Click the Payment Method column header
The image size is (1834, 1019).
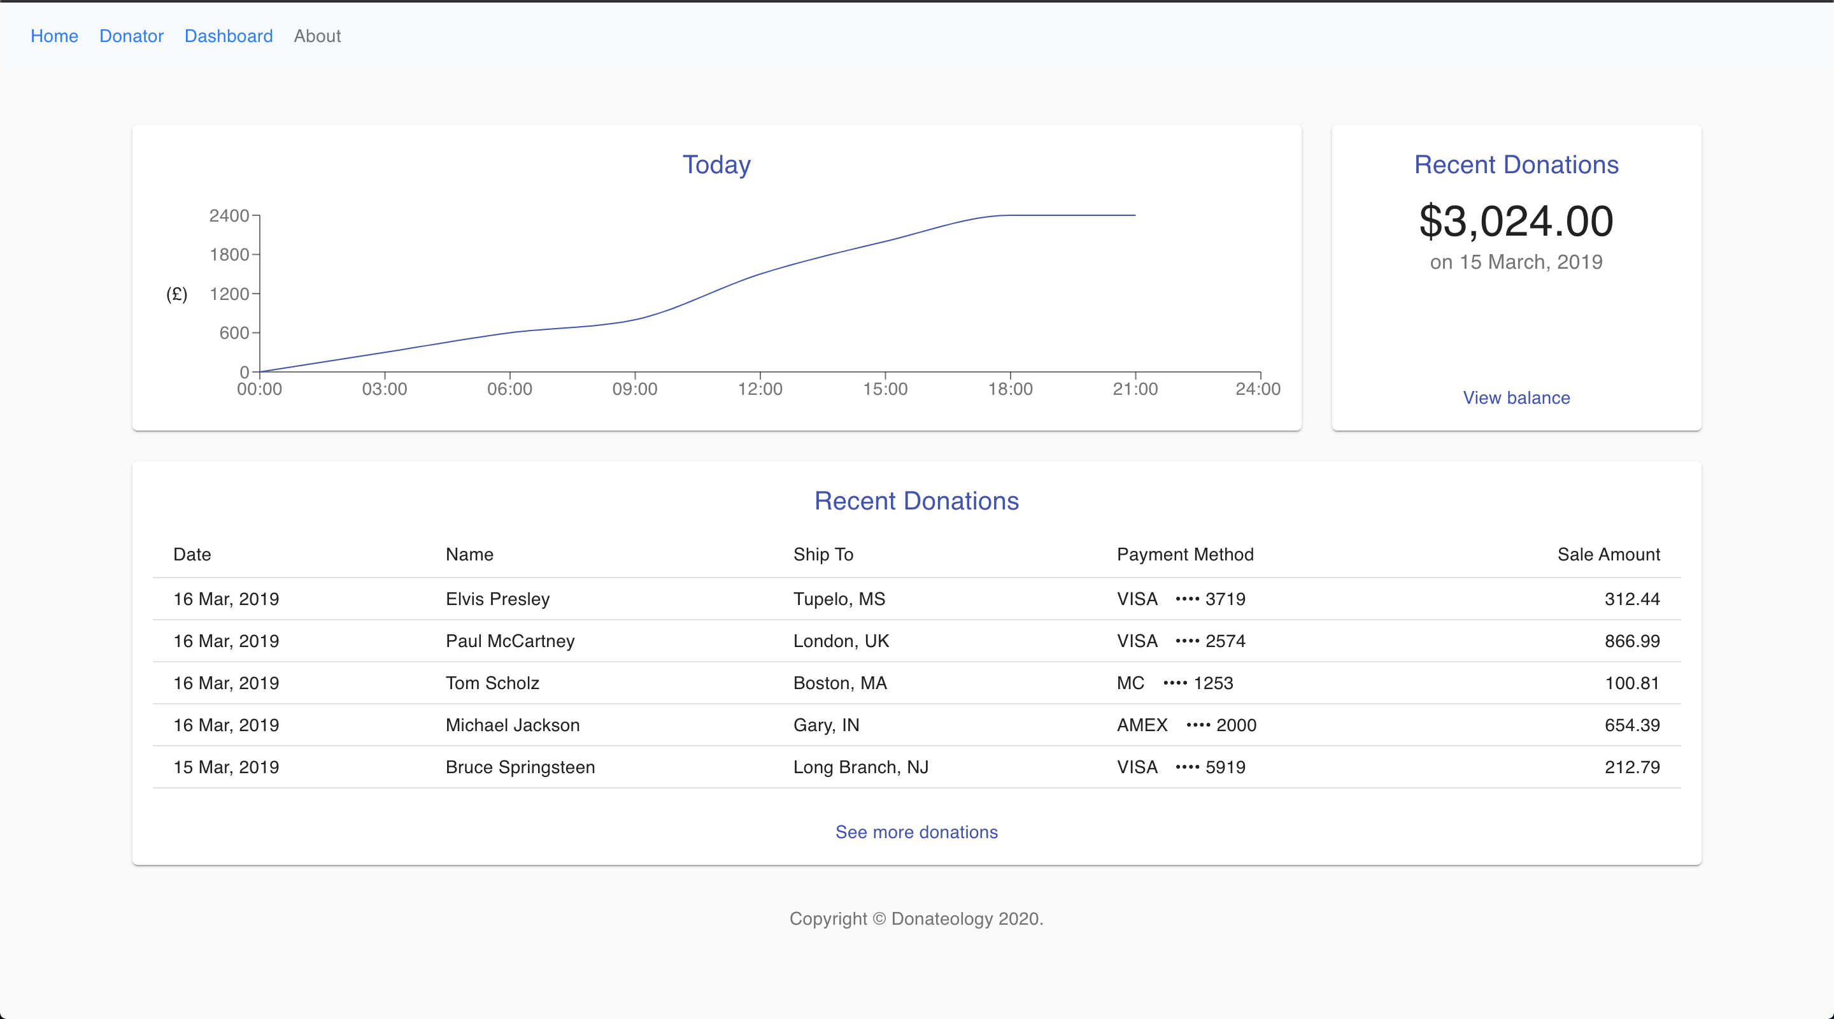click(x=1184, y=554)
